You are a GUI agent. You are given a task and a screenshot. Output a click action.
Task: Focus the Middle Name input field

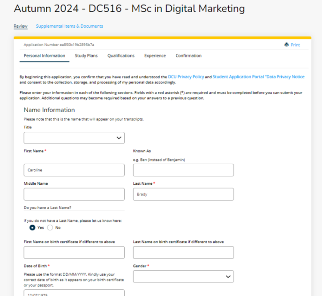tap(74, 194)
